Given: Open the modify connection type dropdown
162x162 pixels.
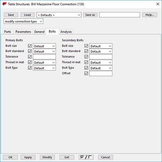Looking at the screenshot, I should (23, 21).
